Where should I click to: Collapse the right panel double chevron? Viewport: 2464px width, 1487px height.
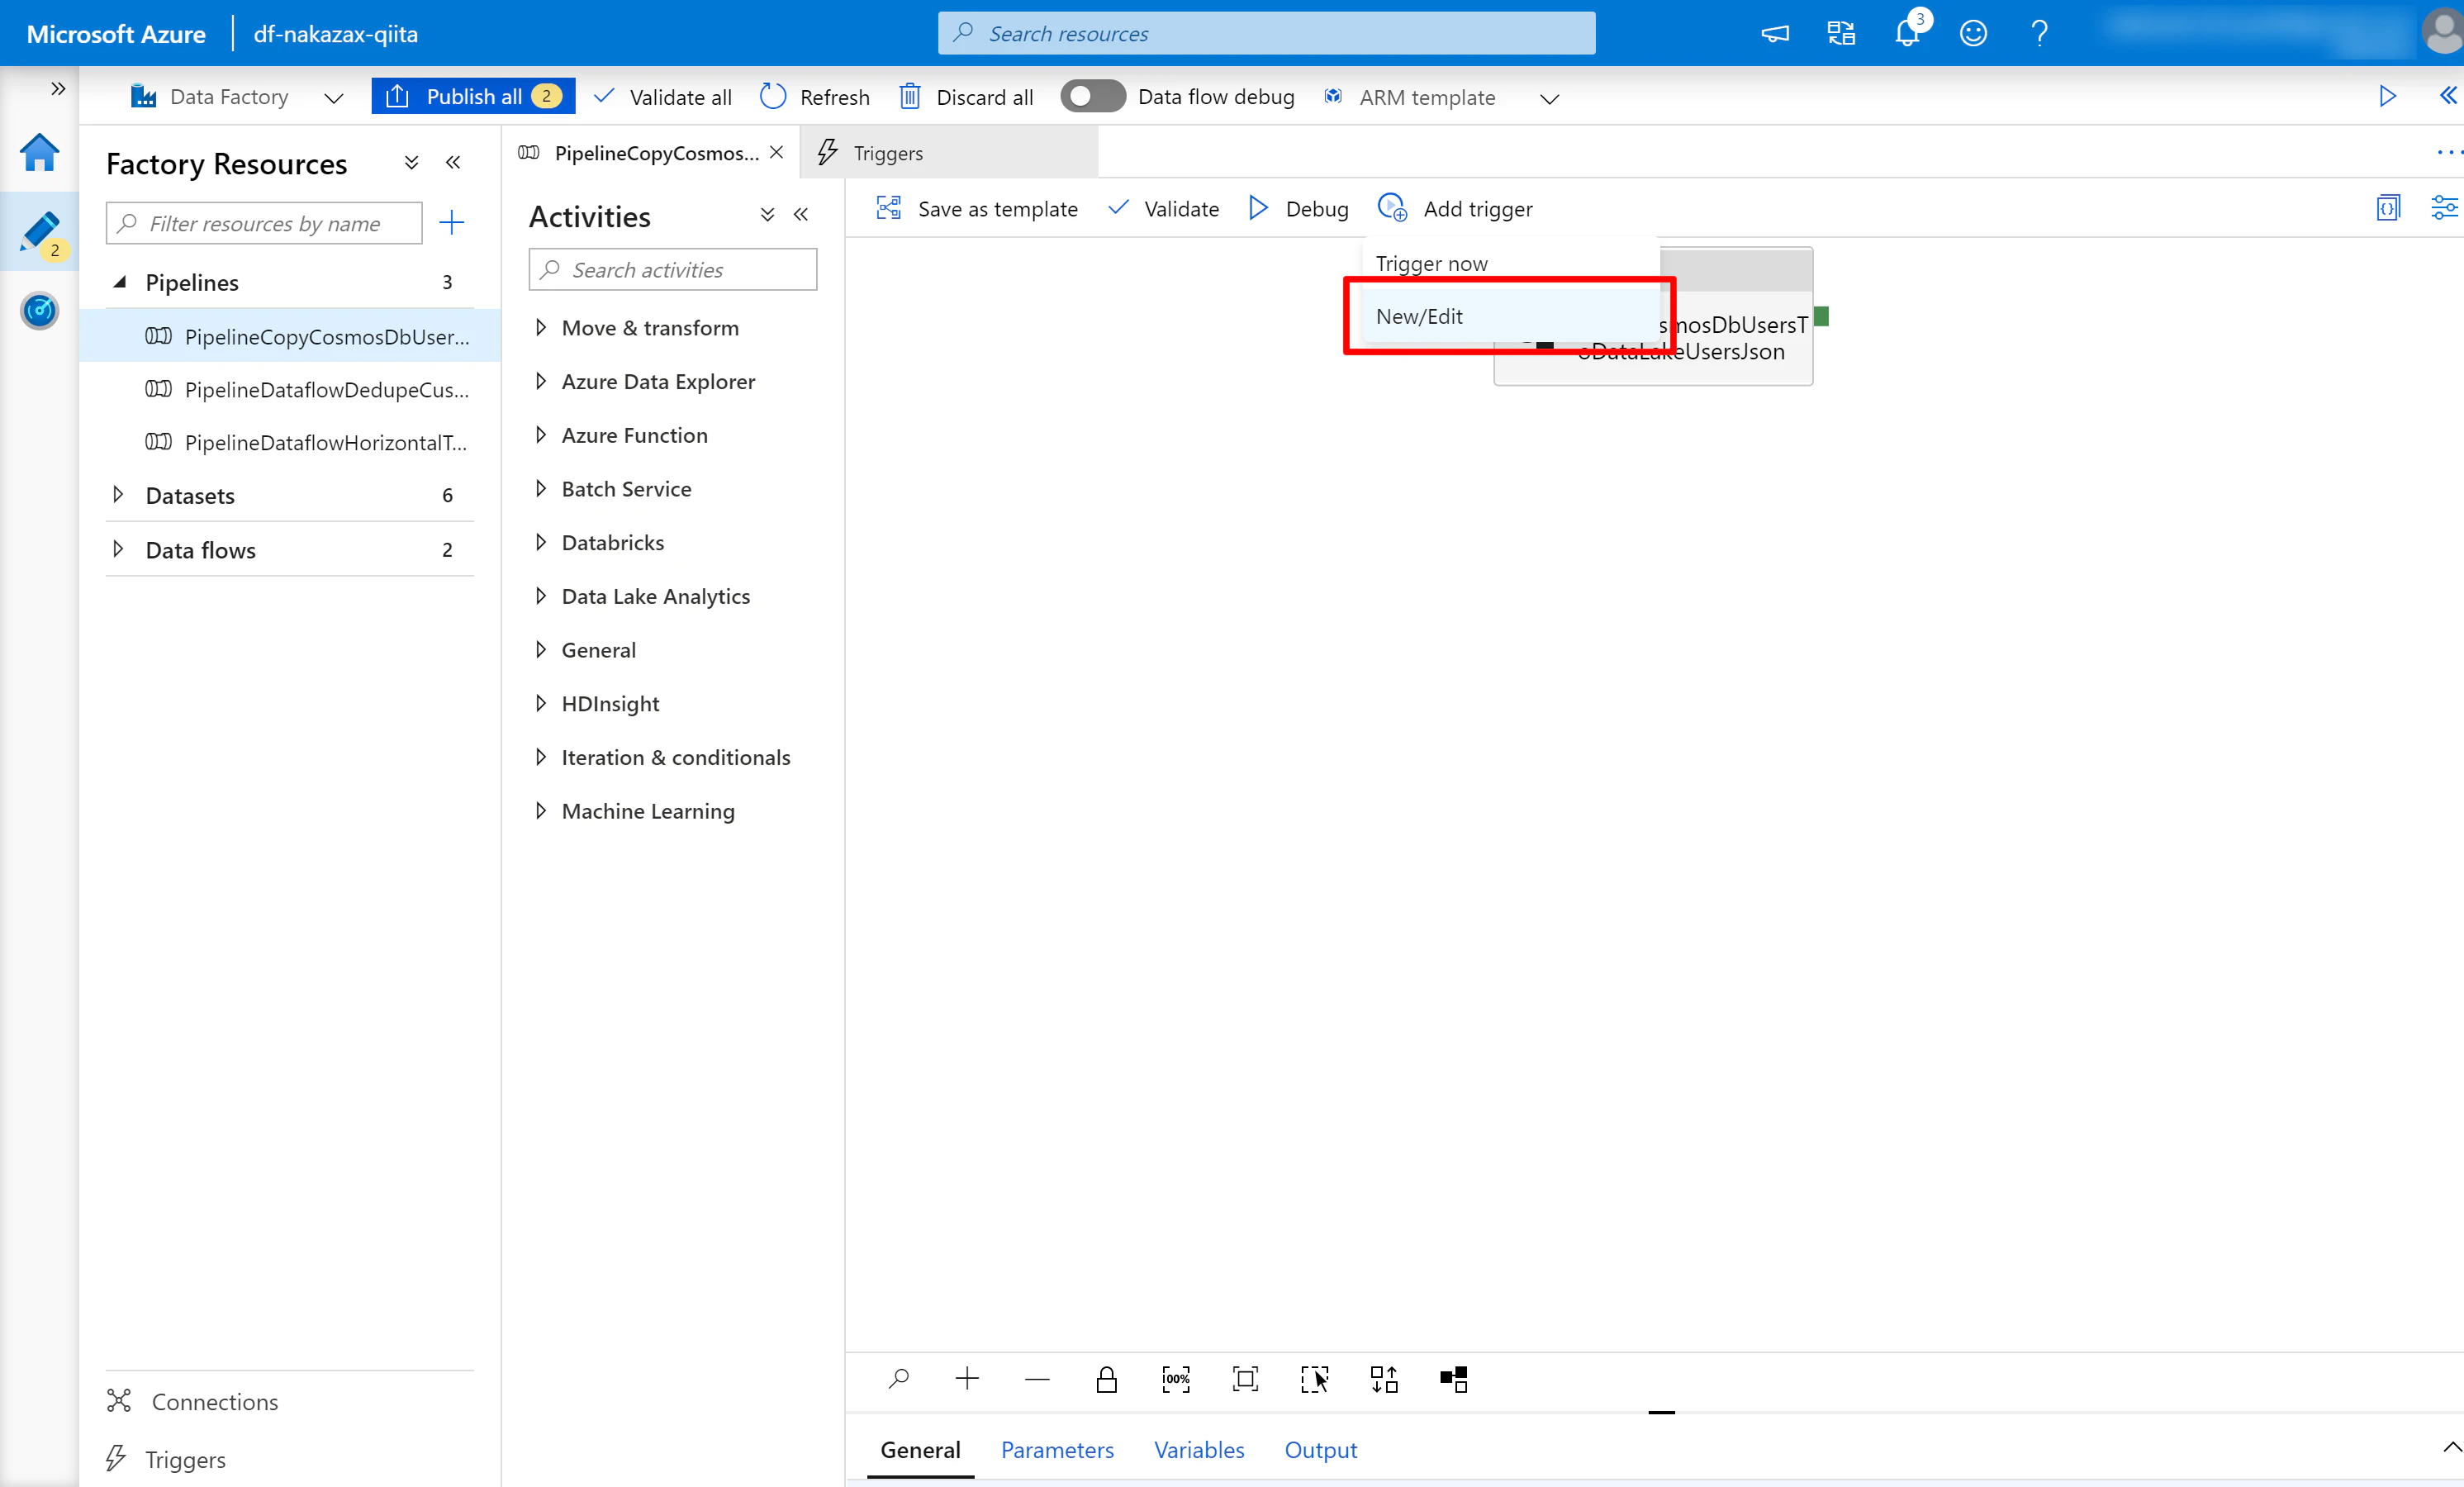(x=2447, y=95)
